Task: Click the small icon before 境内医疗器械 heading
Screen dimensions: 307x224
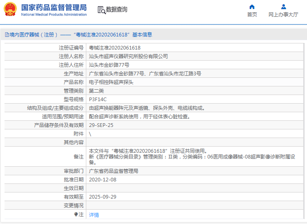Action: click(6, 35)
